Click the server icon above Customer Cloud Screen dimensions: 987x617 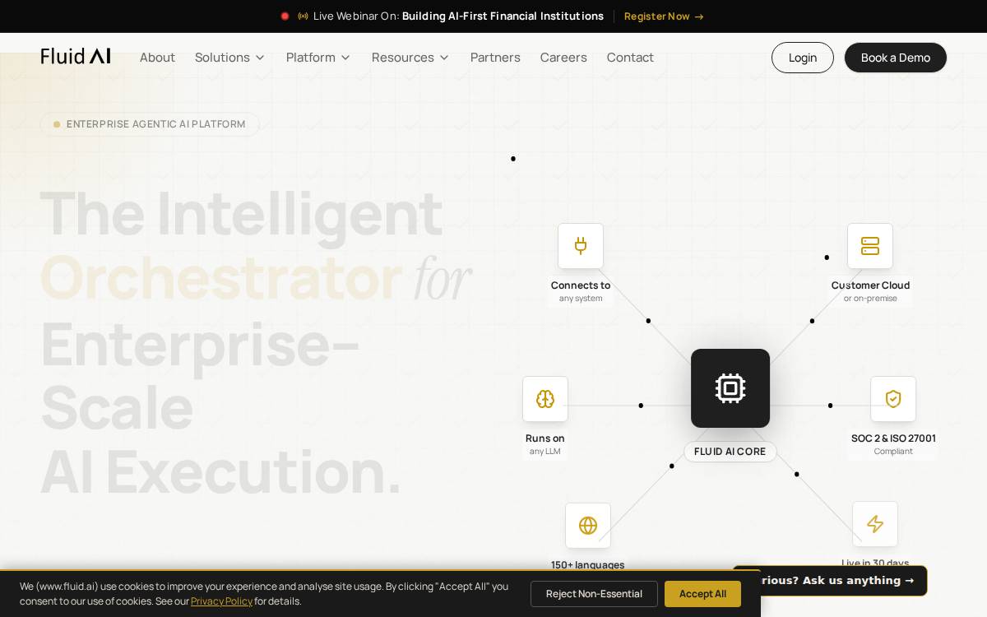870,246
